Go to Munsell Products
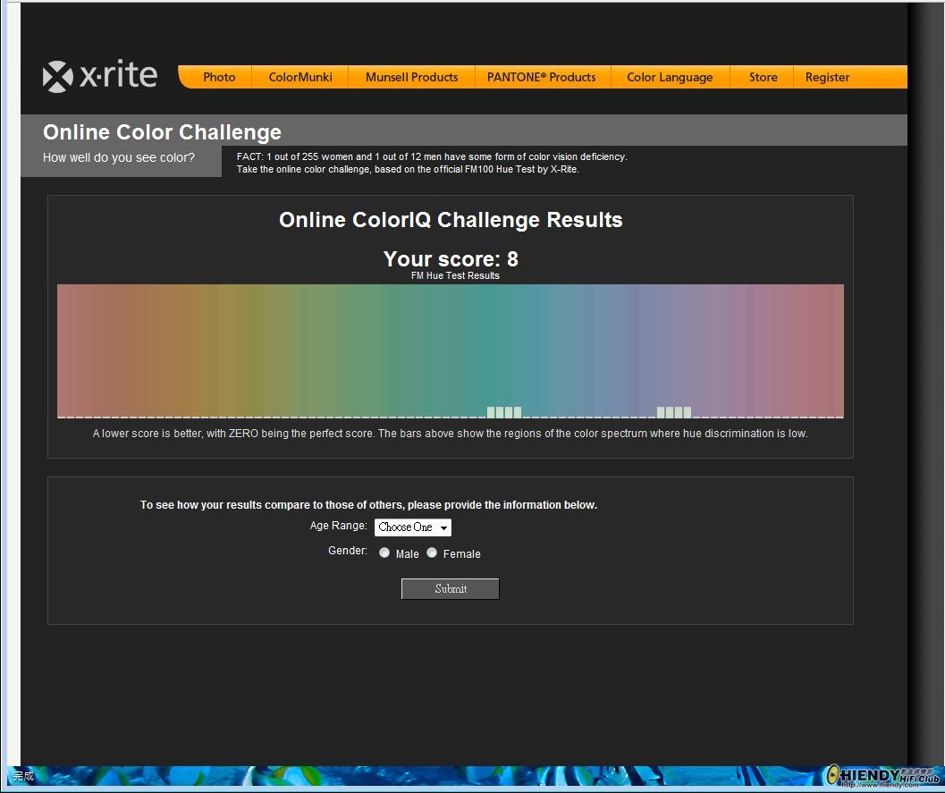 pyautogui.click(x=411, y=77)
